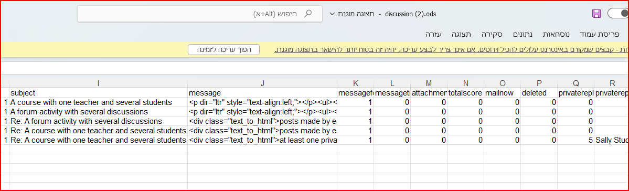Click the 'mailnow' header cell
The height and width of the screenshot is (191, 629).
click(502, 93)
